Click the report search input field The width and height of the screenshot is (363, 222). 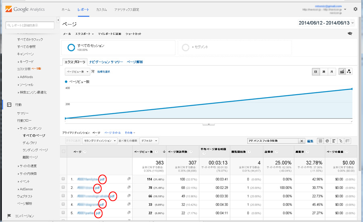(30, 25)
